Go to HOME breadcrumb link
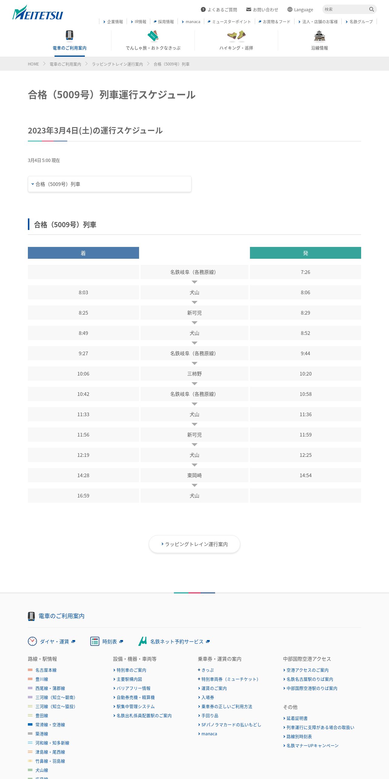389x779 pixels. (x=33, y=64)
